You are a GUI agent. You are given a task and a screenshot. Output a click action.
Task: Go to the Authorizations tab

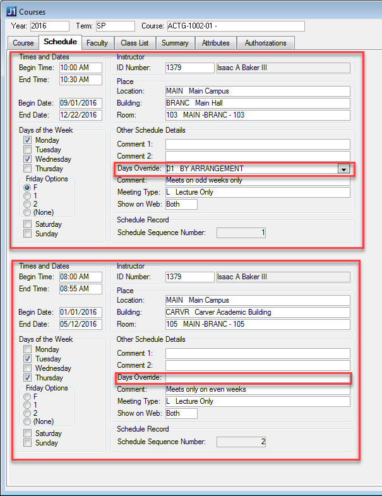(265, 43)
